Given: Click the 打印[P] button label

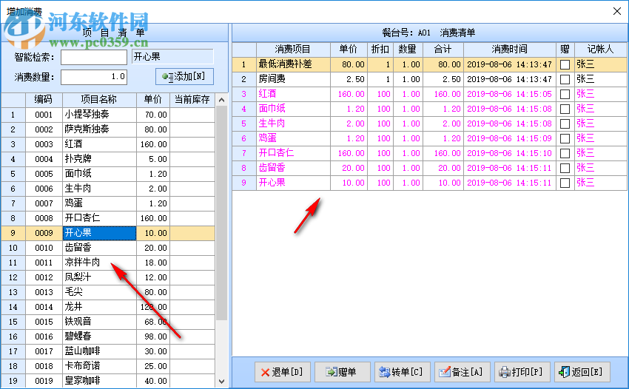Looking at the screenshot, I should pos(527,372).
